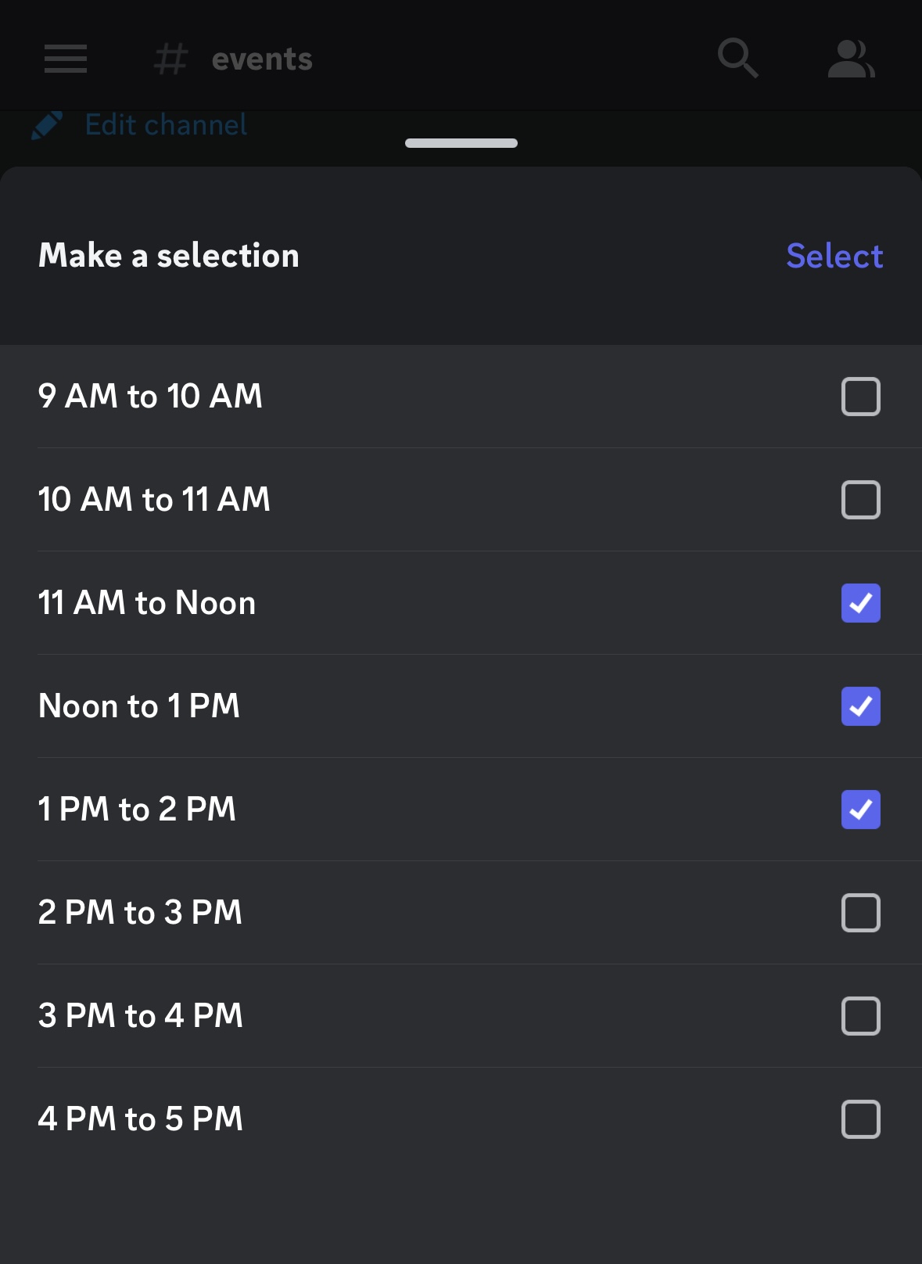Untick the 1 PM to 2 PM checkbox
Image resolution: width=922 pixels, height=1264 pixels.
coord(860,810)
